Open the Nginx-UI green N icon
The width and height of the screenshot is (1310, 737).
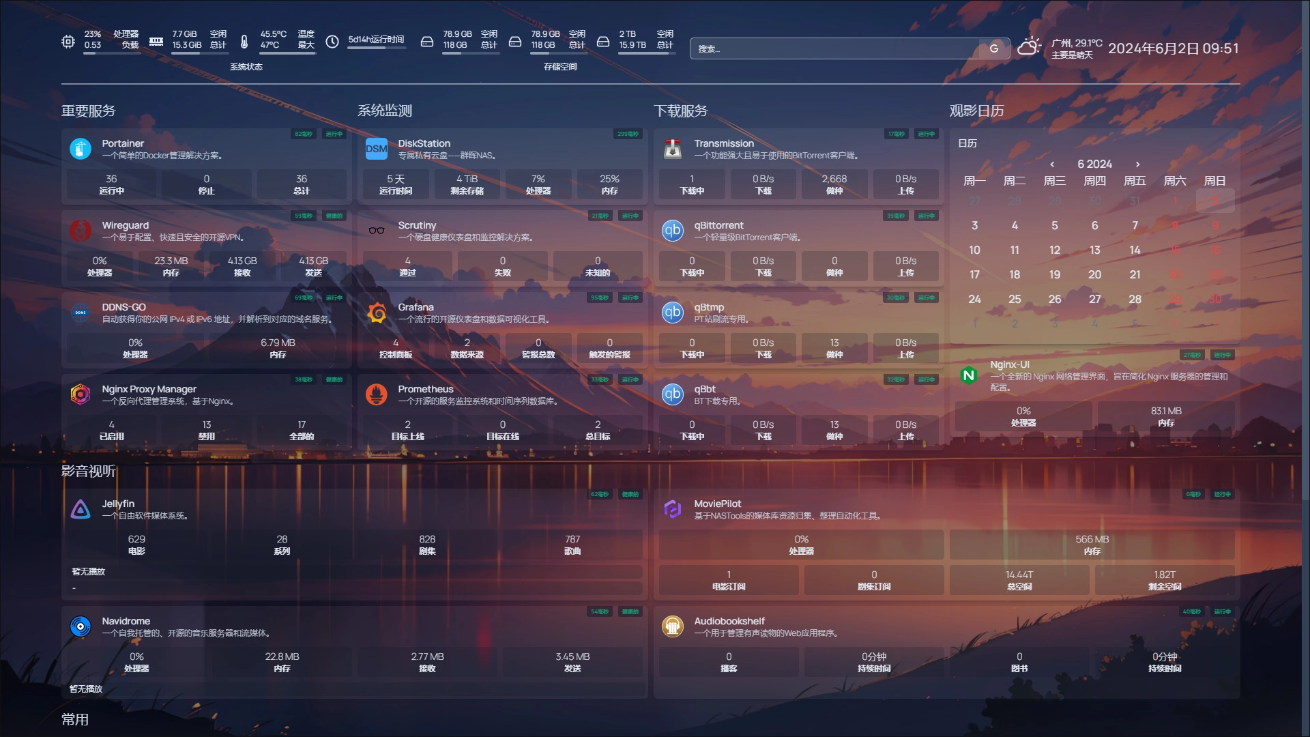pyautogui.click(x=969, y=375)
